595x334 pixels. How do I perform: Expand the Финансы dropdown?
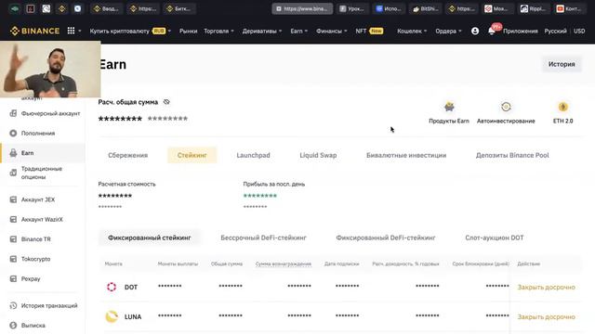pos(332,31)
